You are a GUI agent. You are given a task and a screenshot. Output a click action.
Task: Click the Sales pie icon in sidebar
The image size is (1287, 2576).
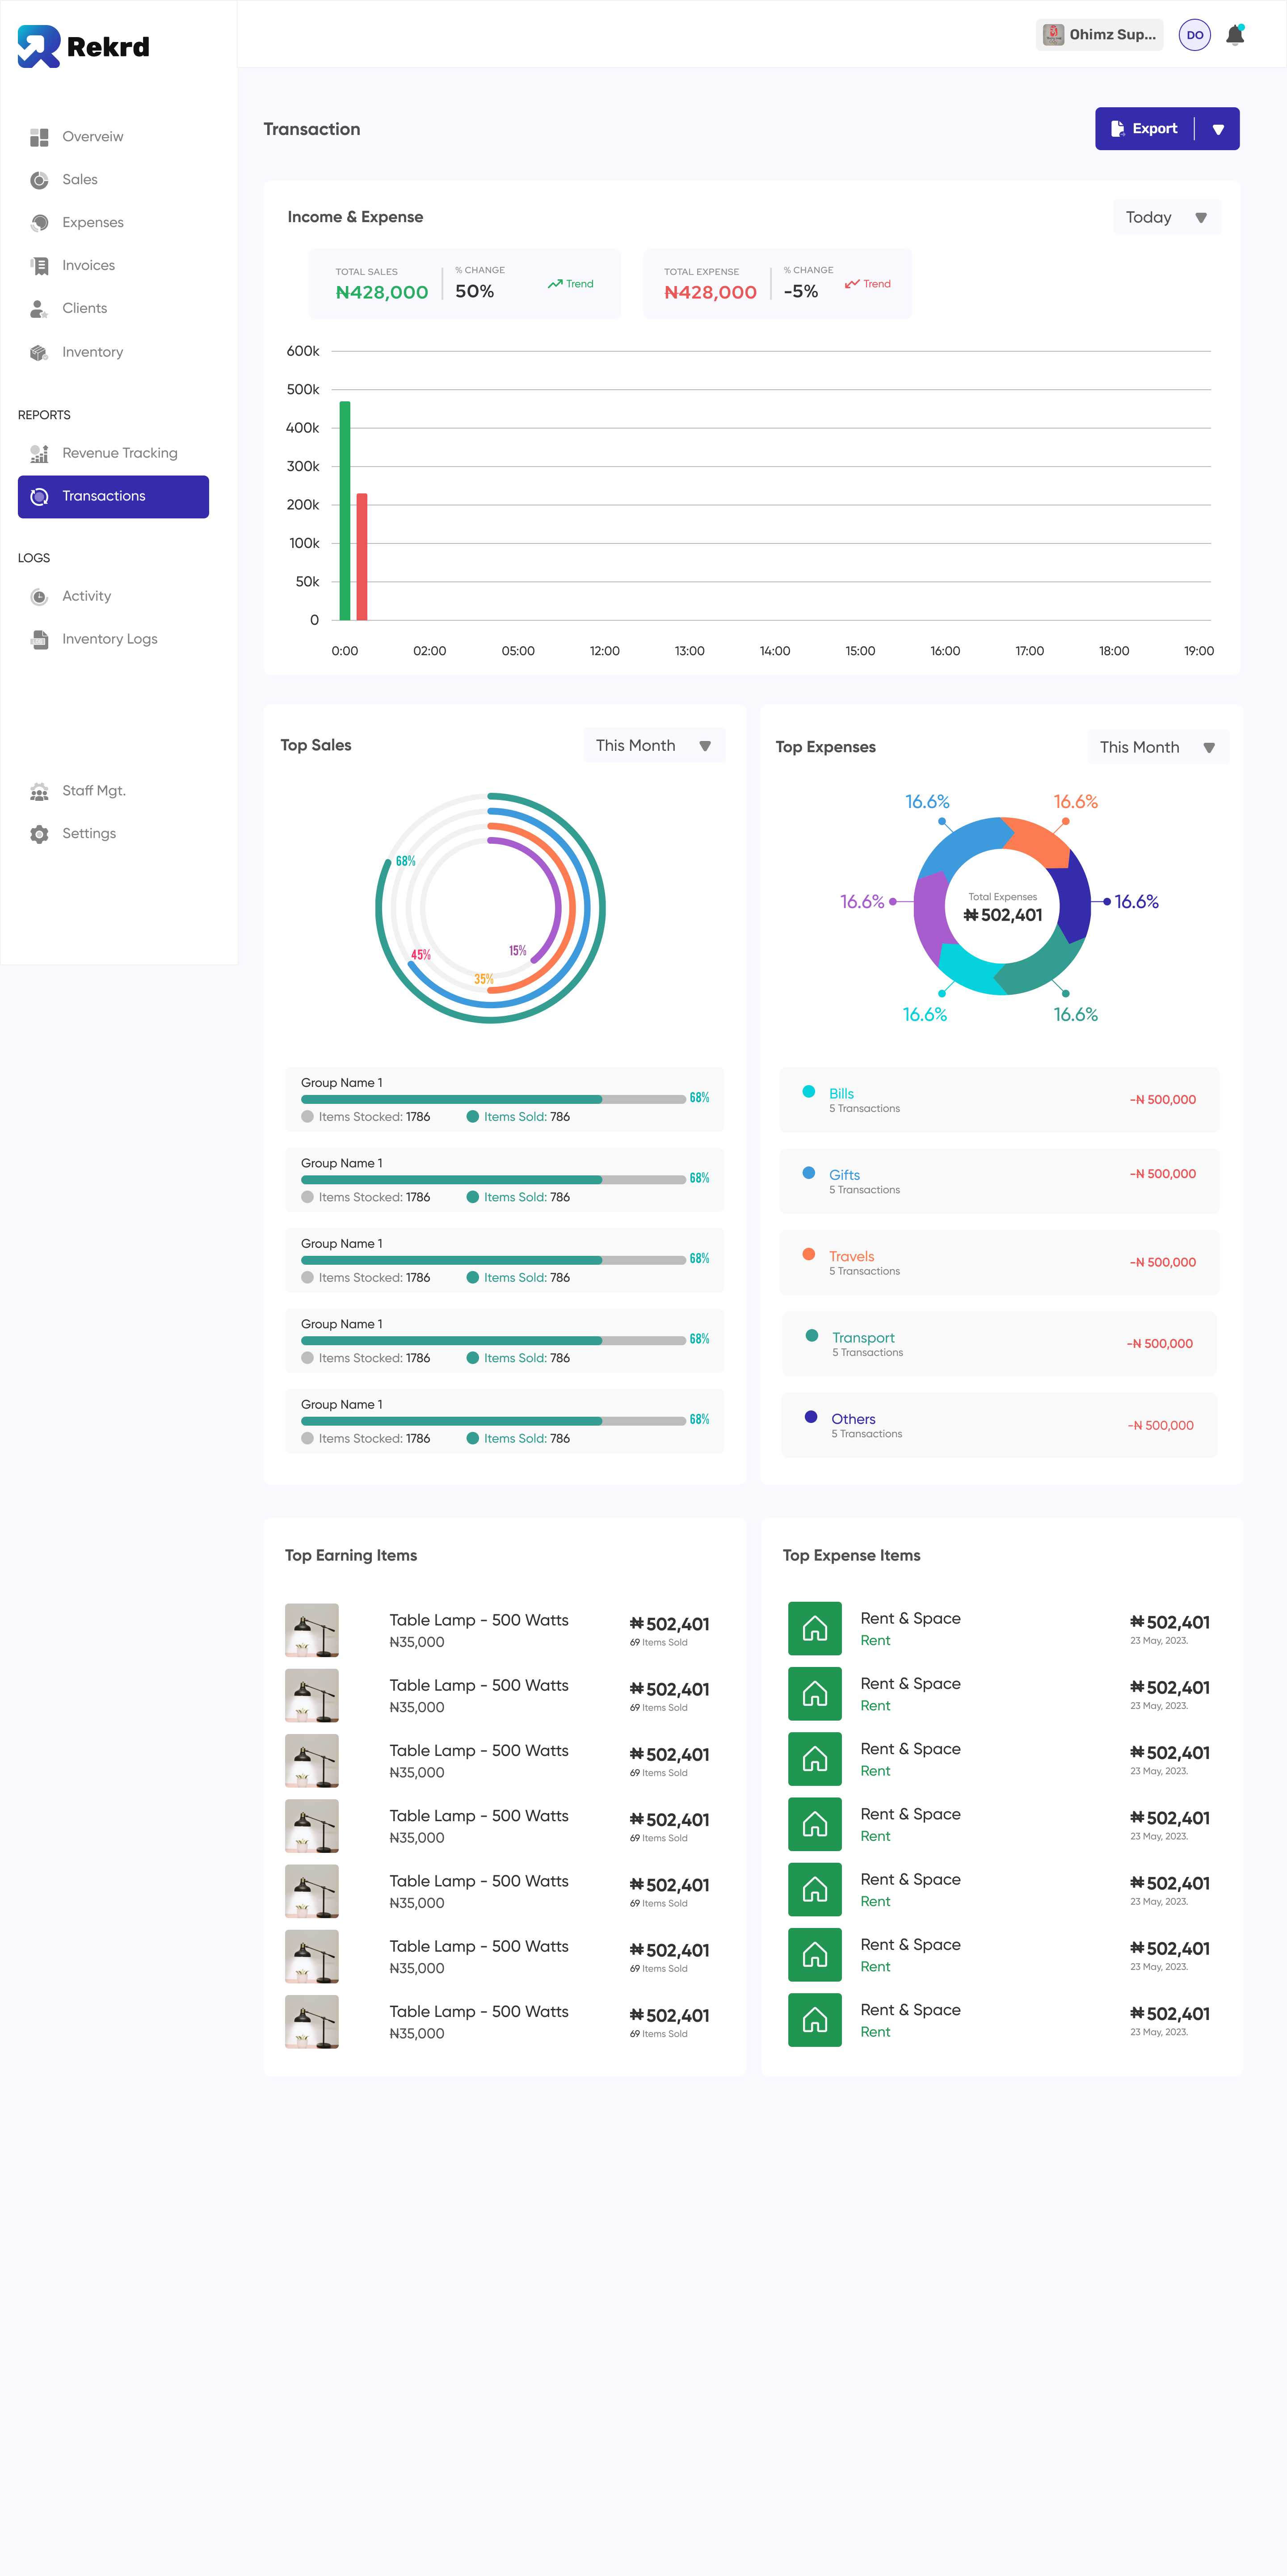pos(39,180)
